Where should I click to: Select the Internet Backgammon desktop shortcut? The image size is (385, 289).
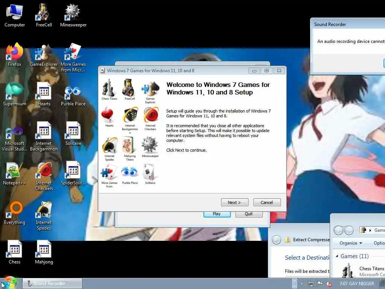[x=44, y=137]
